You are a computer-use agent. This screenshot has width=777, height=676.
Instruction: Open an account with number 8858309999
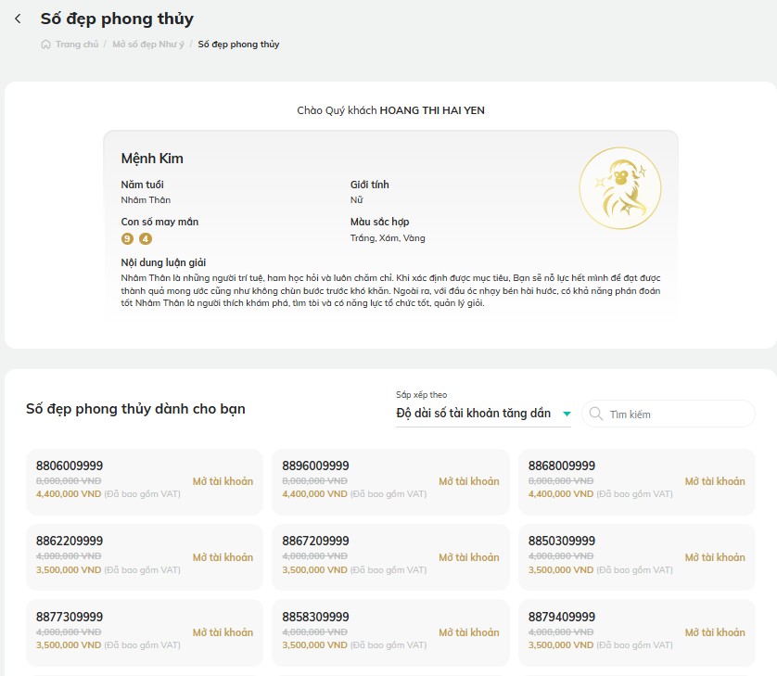click(469, 632)
